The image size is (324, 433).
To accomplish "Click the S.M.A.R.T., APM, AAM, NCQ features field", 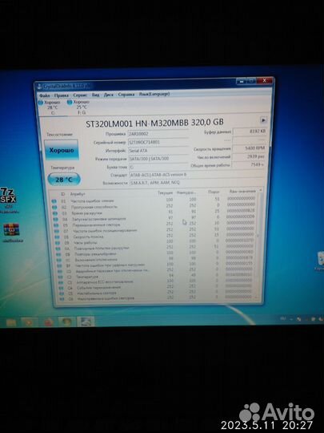I will point(197,182).
